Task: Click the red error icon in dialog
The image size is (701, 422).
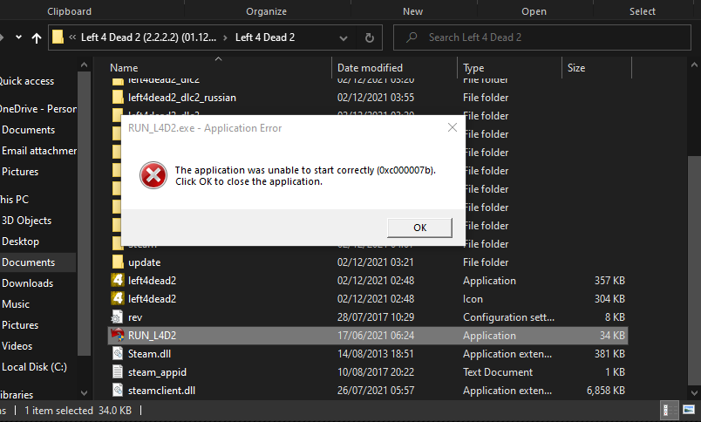Action: click(153, 175)
